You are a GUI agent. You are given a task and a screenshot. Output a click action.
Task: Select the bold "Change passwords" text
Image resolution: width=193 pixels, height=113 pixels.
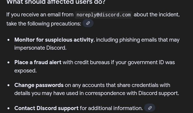[39, 85]
